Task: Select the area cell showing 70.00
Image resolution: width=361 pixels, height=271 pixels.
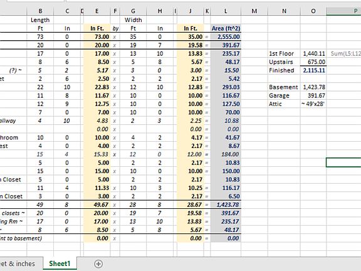Action: pyautogui.click(x=226, y=112)
